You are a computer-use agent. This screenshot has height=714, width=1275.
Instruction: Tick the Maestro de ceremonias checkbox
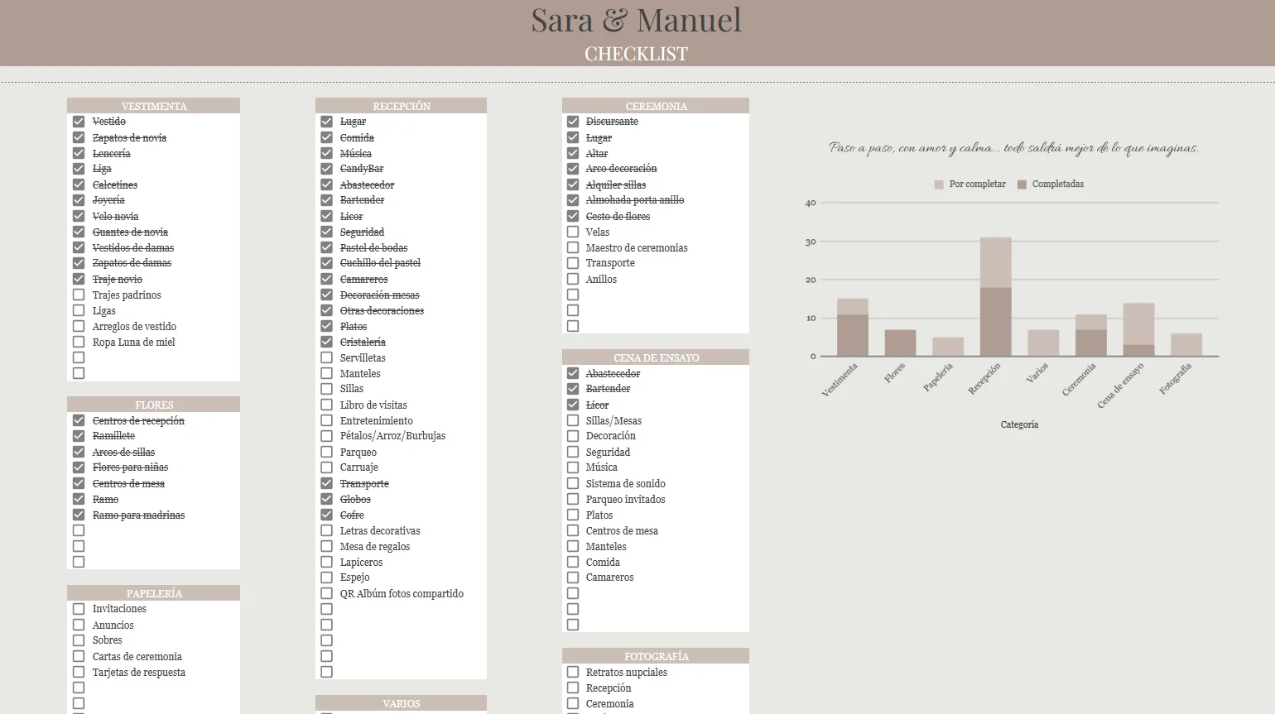[573, 247]
